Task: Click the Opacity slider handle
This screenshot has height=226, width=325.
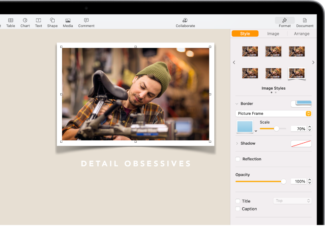Action: tap(283, 181)
